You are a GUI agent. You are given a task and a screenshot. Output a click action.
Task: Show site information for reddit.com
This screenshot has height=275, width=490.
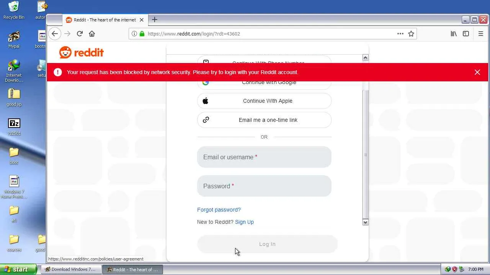(x=134, y=34)
